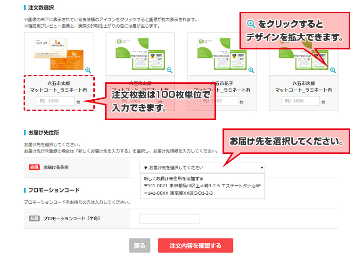Click the プロモーションコード section heading
The width and height of the screenshot is (363, 255).
[x=54, y=191]
